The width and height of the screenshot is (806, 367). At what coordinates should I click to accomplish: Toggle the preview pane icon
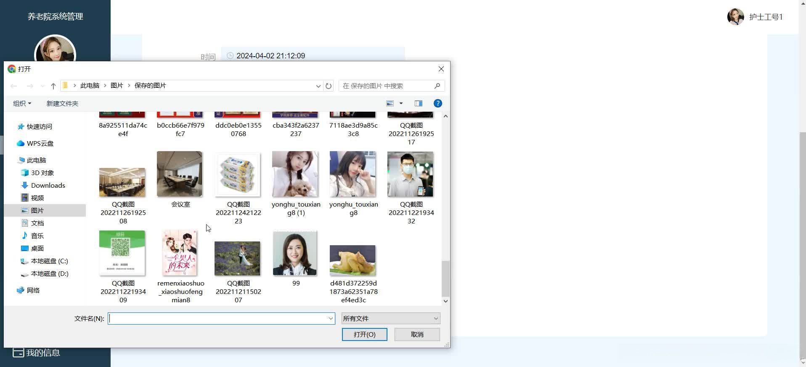tap(418, 103)
